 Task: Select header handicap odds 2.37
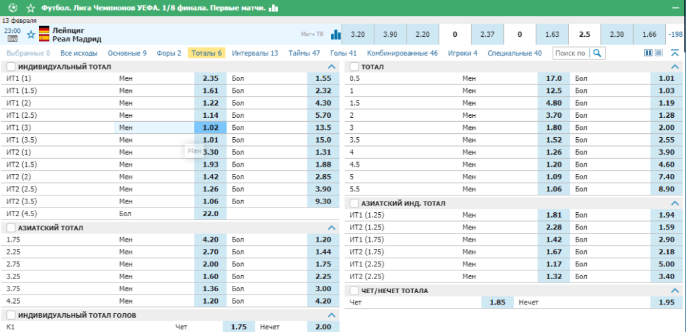(487, 35)
